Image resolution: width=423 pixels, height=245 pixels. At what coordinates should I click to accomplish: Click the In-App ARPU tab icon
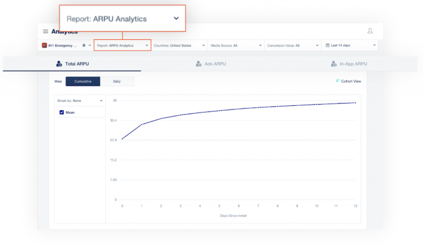[333, 64]
